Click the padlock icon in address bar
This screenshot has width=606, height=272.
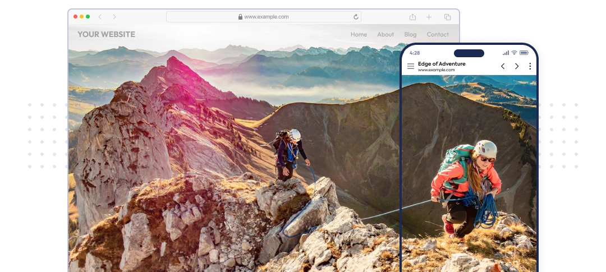point(240,17)
